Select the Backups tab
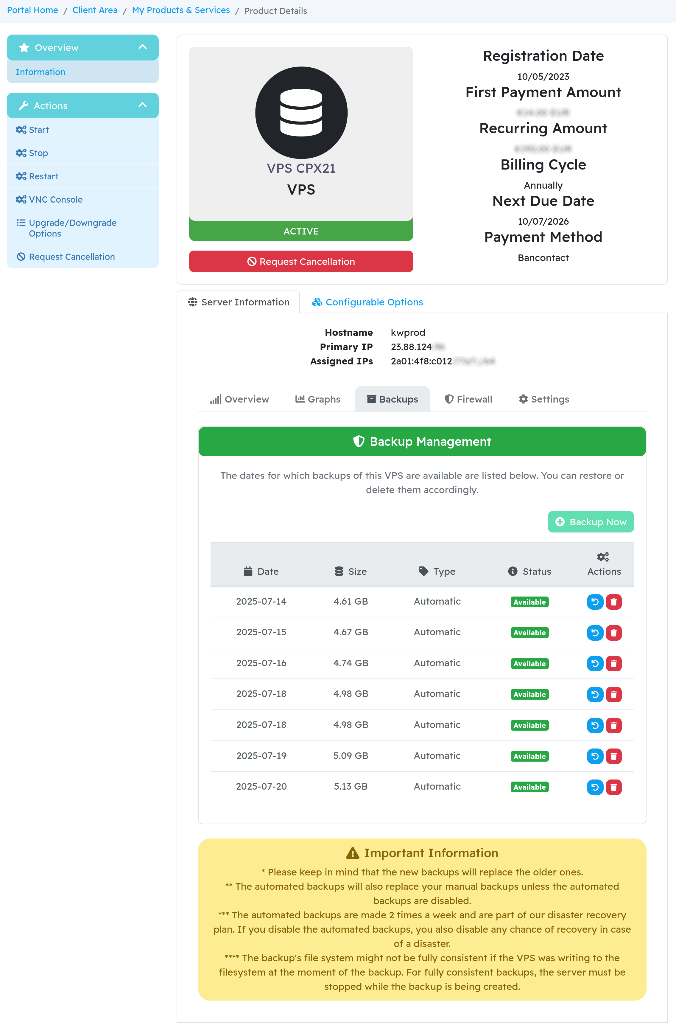Image resolution: width=676 pixels, height=1028 pixels. pos(392,399)
